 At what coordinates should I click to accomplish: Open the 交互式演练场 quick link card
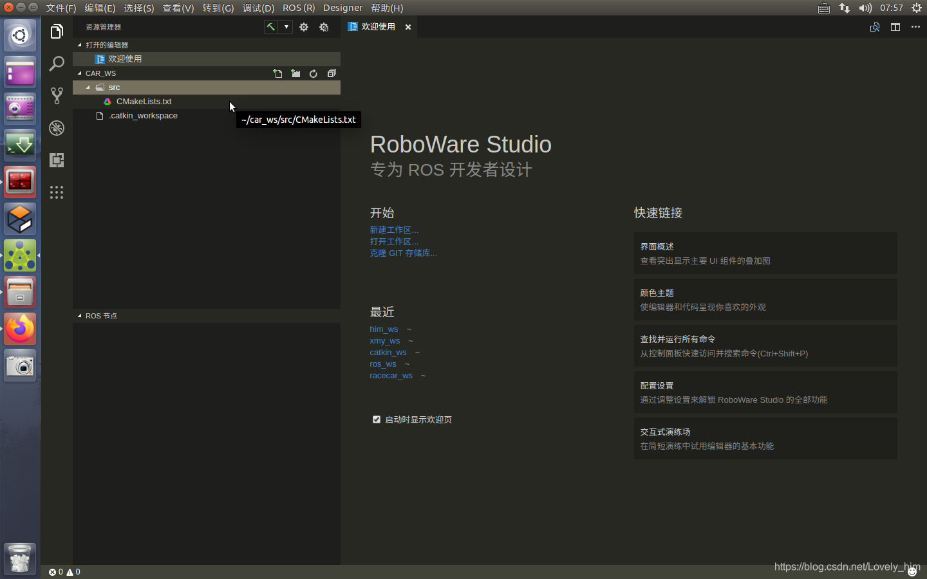pos(765,439)
